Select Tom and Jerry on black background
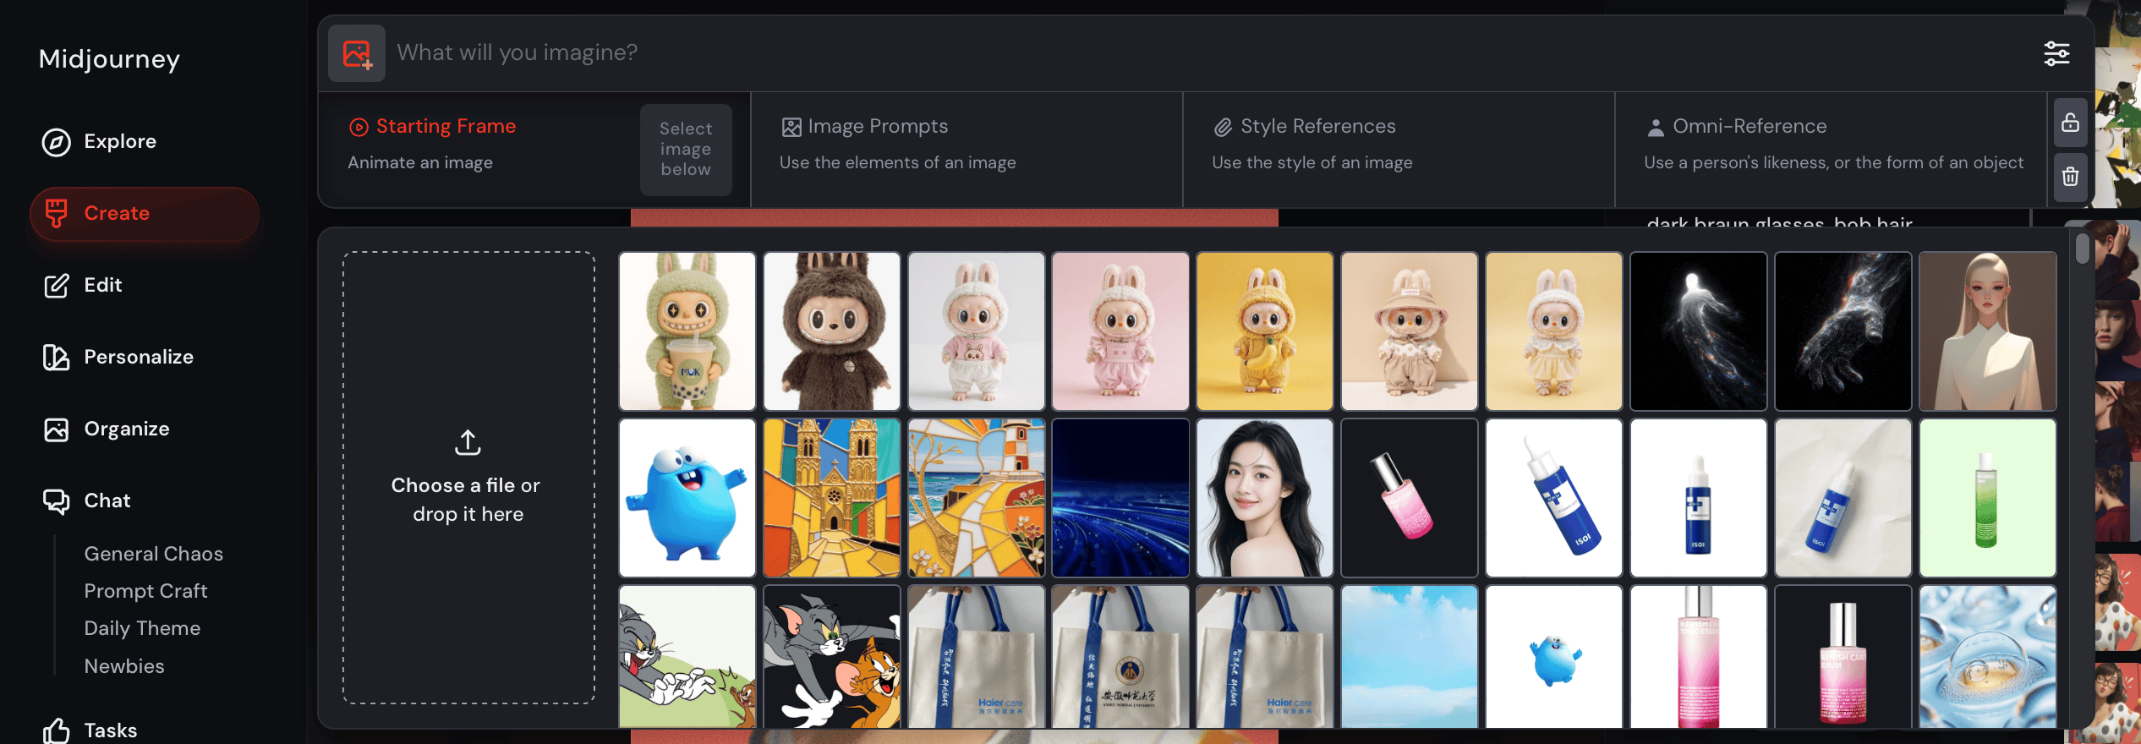 click(x=832, y=657)
